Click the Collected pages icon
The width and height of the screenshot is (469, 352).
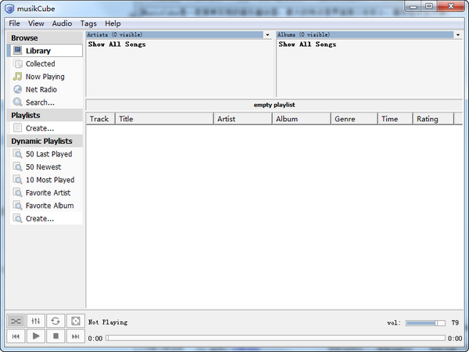18,63
